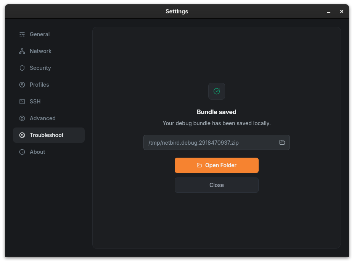
Task: Minimize the Settings window
Action: (x=329, y=11)
